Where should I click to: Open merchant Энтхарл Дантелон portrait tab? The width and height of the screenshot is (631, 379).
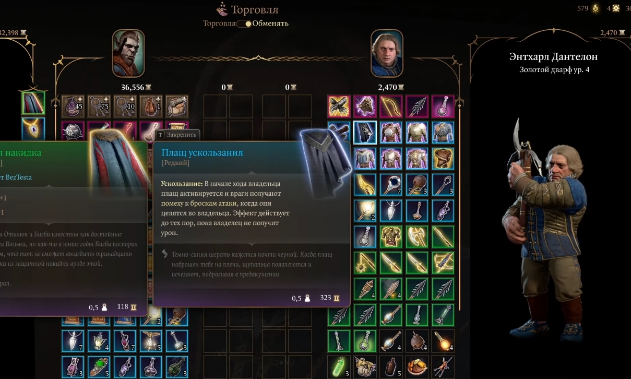click(387, 53)
